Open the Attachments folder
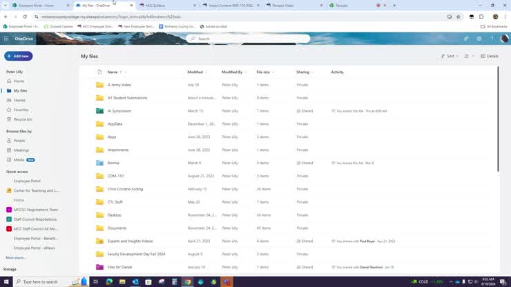511x287 pixels. point(118,150)
